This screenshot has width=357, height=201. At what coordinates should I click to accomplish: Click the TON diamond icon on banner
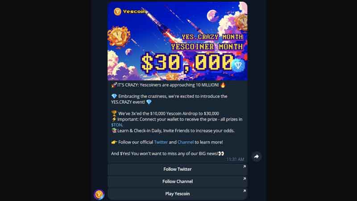(238, 66)
